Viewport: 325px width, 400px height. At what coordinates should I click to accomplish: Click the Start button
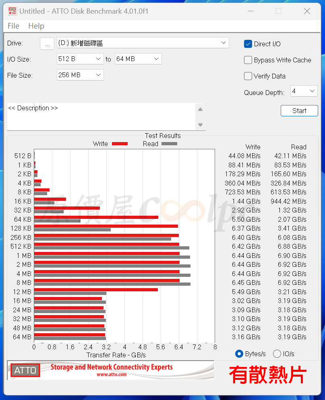point(299,111)
